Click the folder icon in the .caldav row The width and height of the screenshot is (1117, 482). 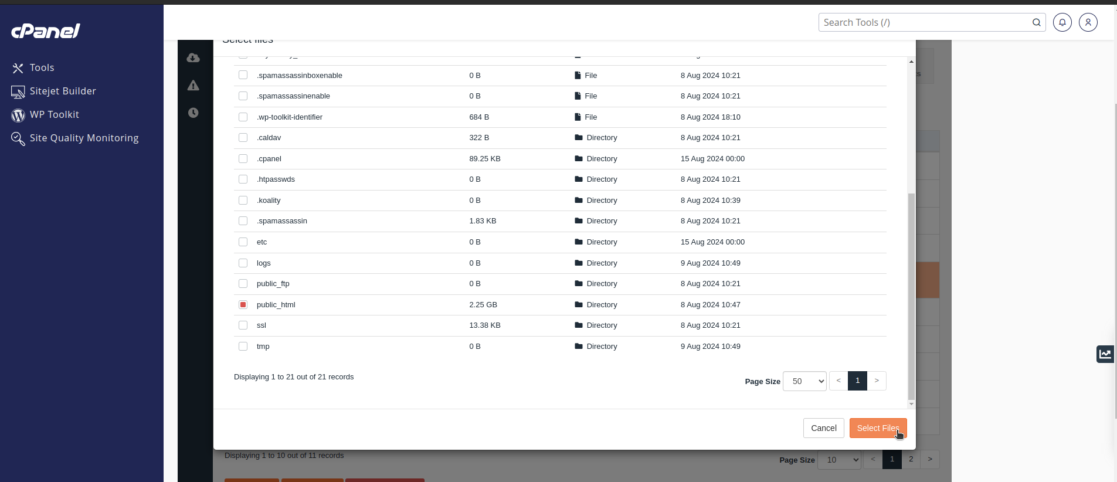pos(579,137)
